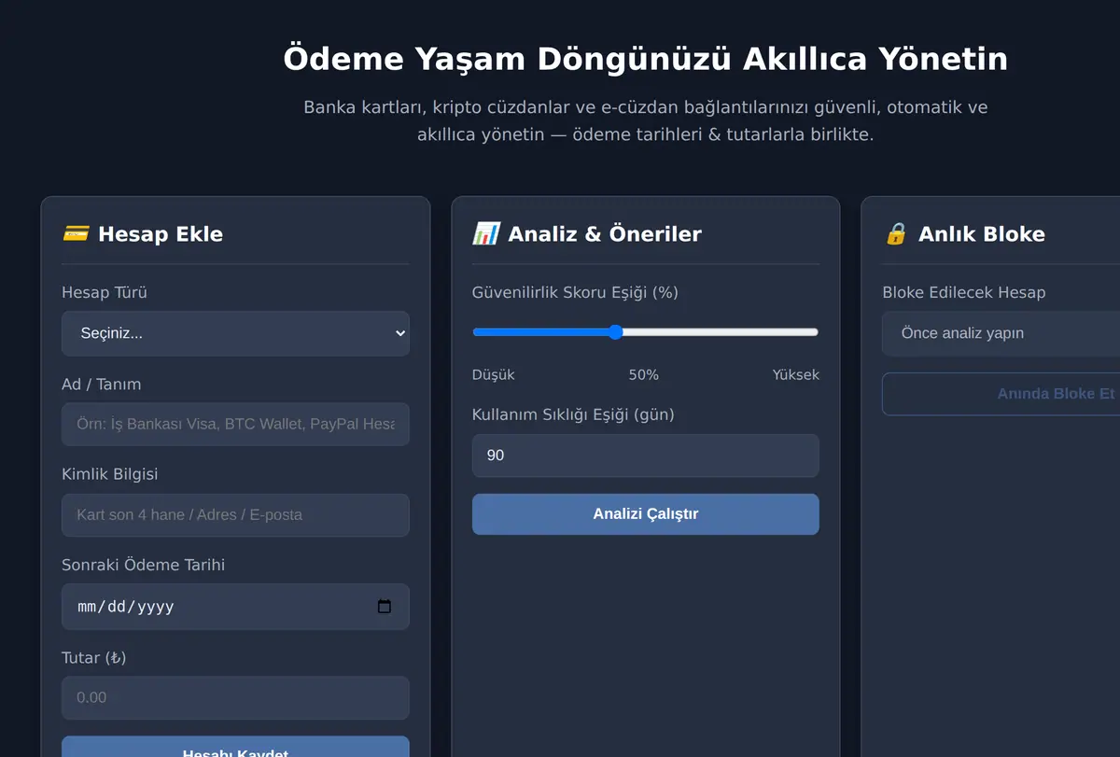Viewport: 1120px width, 757px height.
Task: Click the 'Analiz & Öneriler' card title
Action: 605,233
